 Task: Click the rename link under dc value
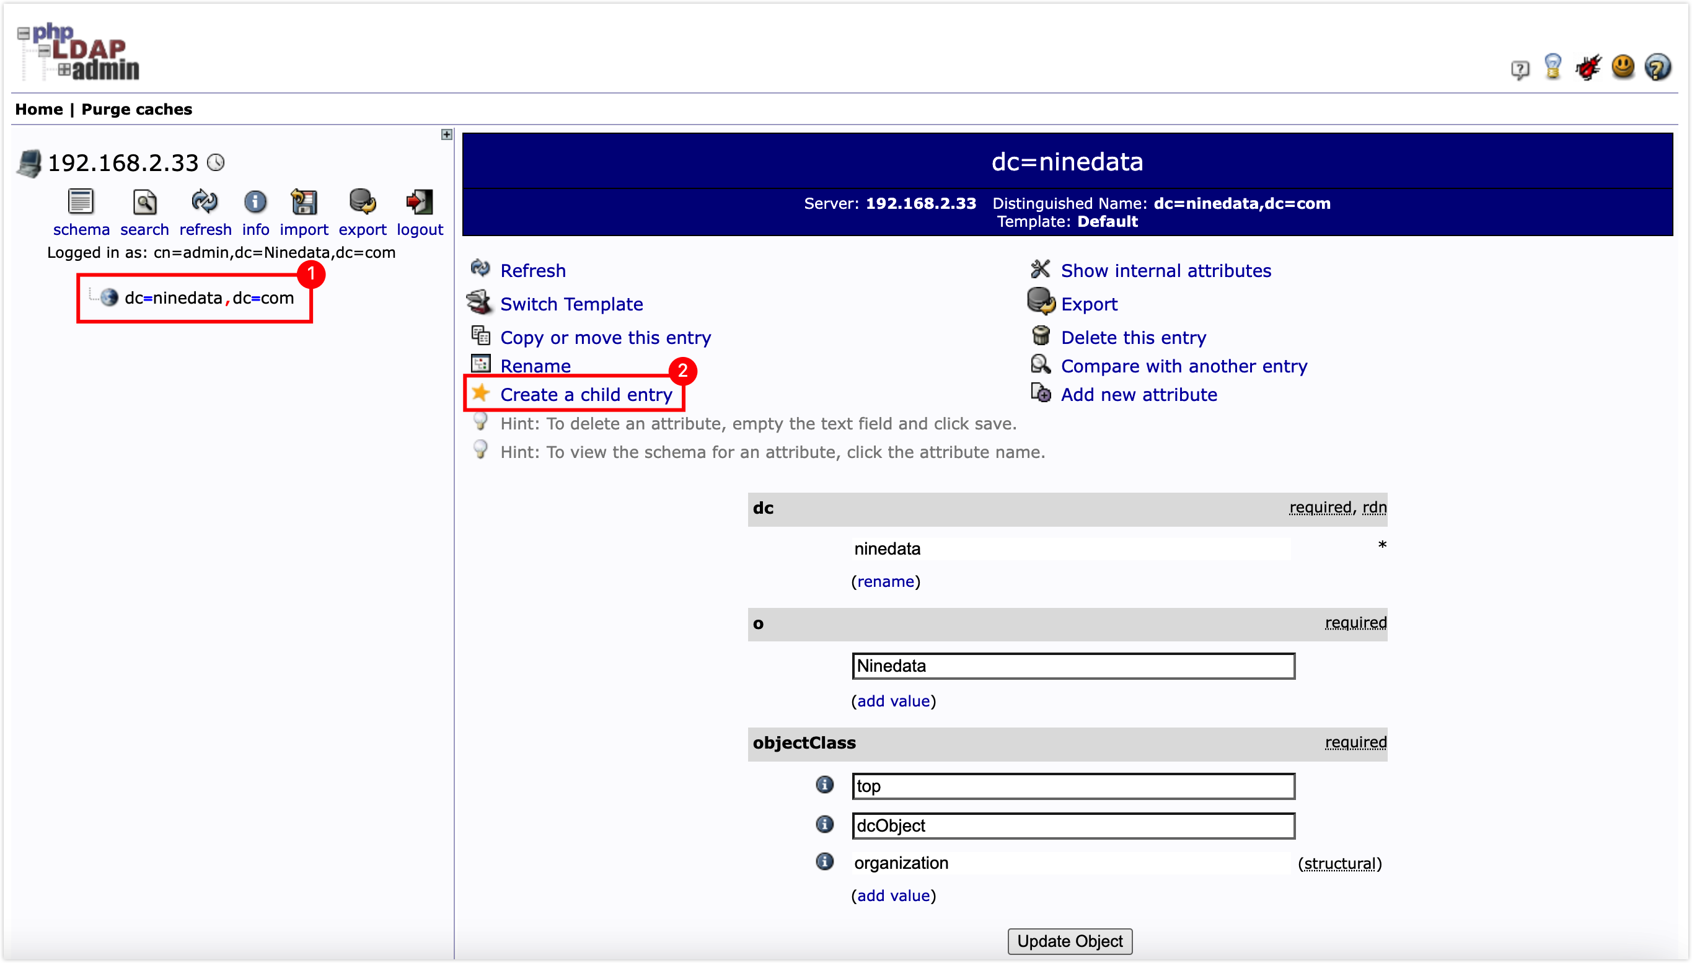coord(885,581)
